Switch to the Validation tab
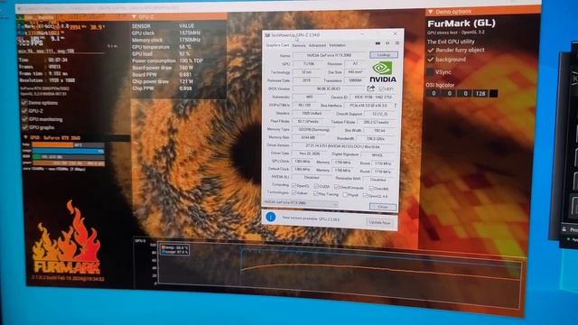Screen dimensions: 578x325 click(337, 45)
